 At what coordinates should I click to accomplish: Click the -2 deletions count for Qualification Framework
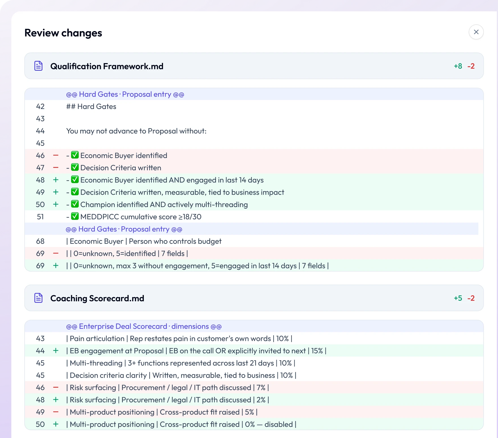click(471, 66)
